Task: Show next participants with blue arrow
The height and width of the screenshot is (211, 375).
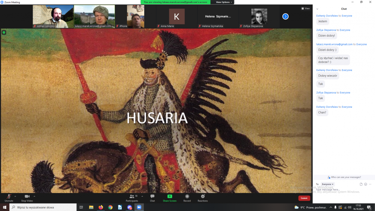Action: tap(286, 16)
